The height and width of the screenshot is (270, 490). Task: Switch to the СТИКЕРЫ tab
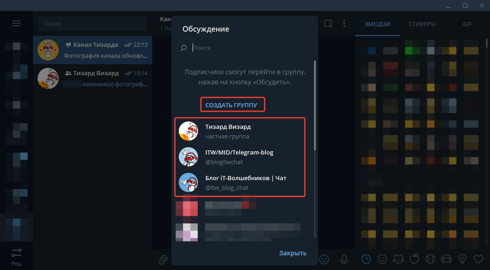(x=422, y=24)
